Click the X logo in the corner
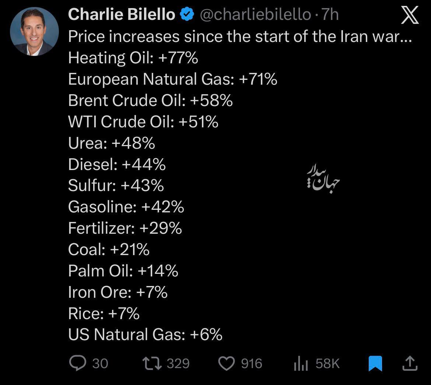The width and height of the screenshot is (431, 385). point(410,15)
